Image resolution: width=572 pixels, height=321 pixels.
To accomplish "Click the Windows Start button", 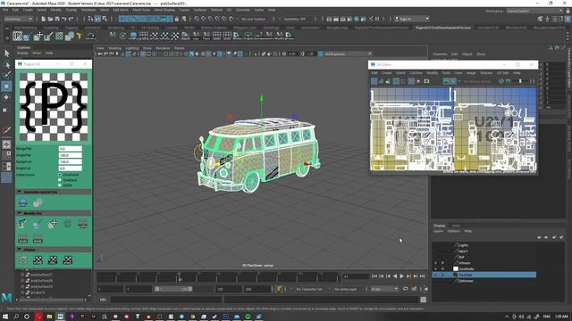I will 5,317.
